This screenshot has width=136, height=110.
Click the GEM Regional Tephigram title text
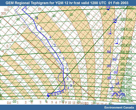tap(67, 3)
